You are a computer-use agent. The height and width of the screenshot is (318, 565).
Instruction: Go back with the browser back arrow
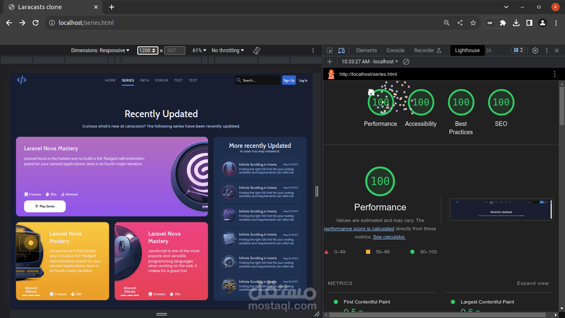(9, 23)
